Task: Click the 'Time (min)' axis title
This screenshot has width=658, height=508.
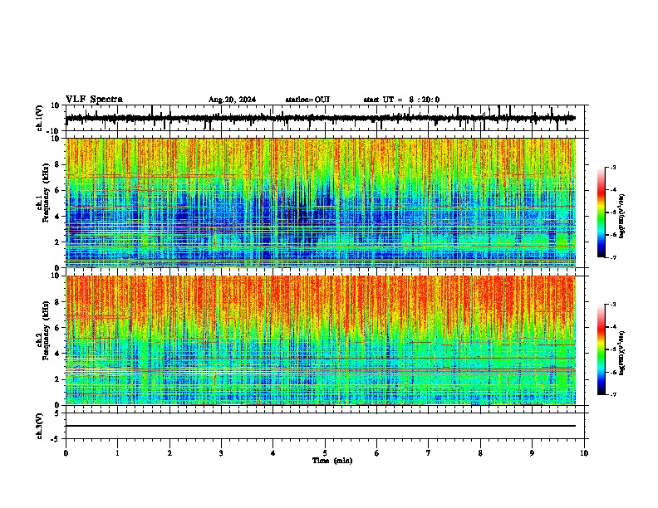Action: (332, 461)
